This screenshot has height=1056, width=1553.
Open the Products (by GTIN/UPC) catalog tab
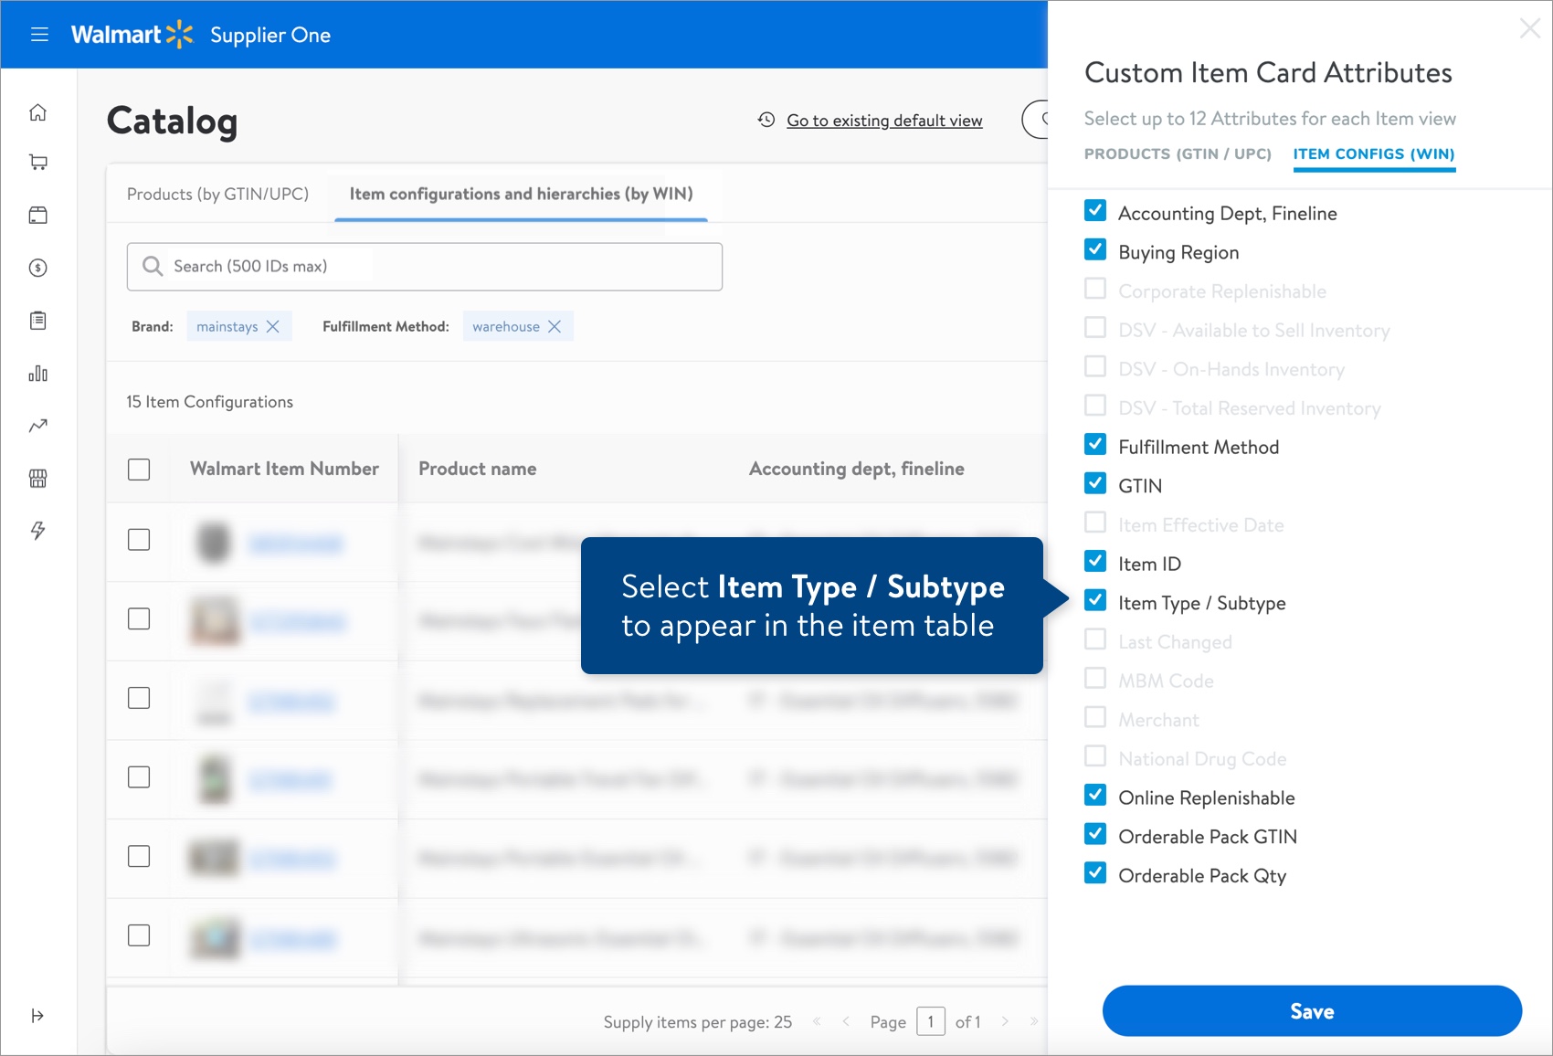[x=217, y=194]
